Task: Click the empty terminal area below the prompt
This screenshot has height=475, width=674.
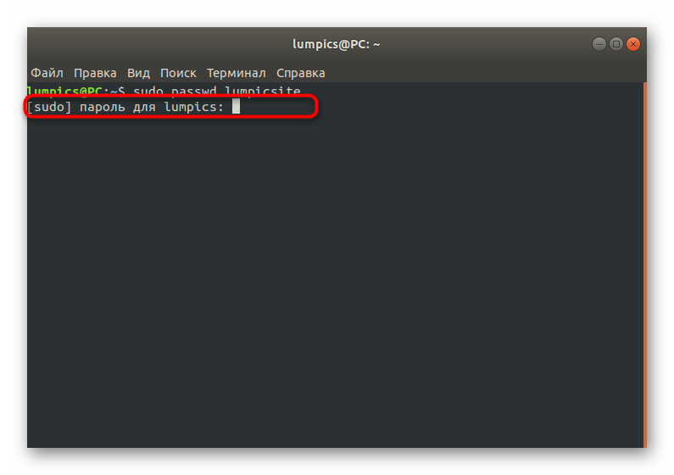Action: [x=335, y=279]
